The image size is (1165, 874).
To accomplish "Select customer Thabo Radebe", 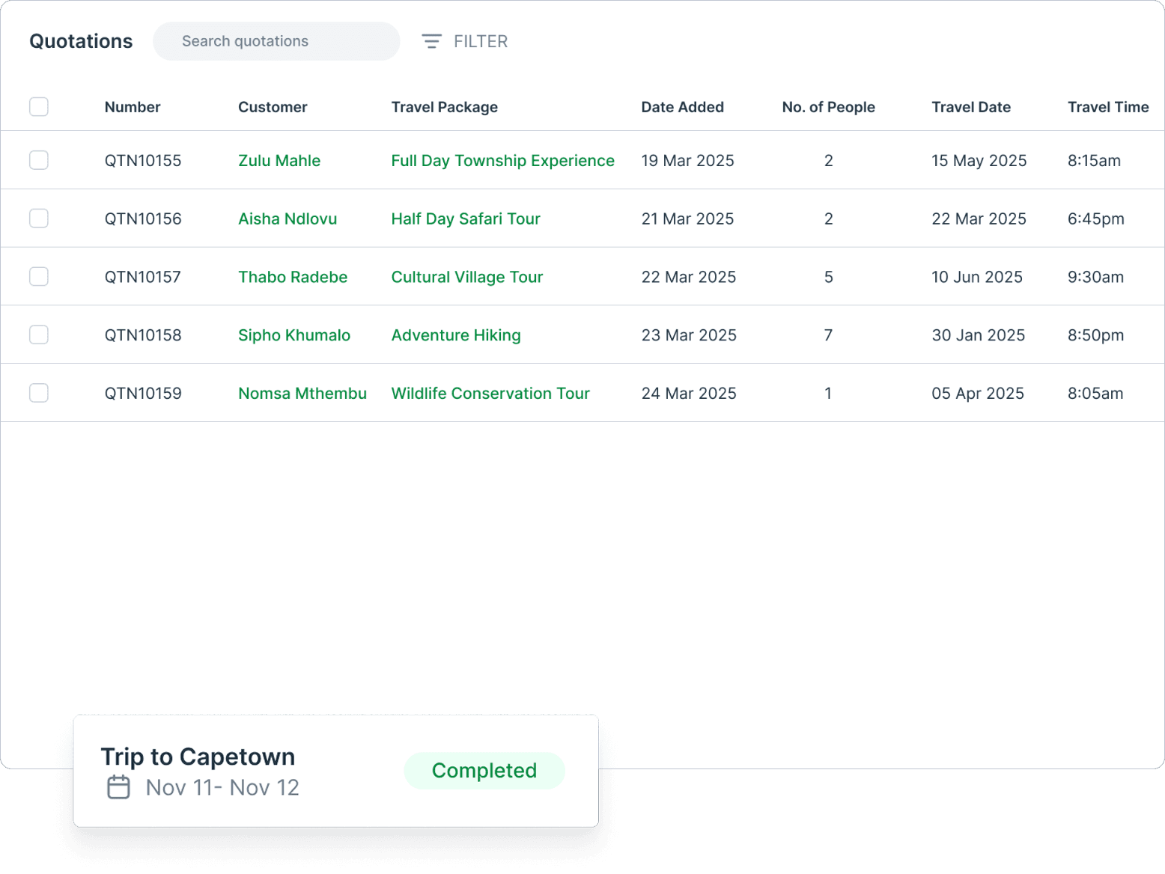I will click(293, 277).
